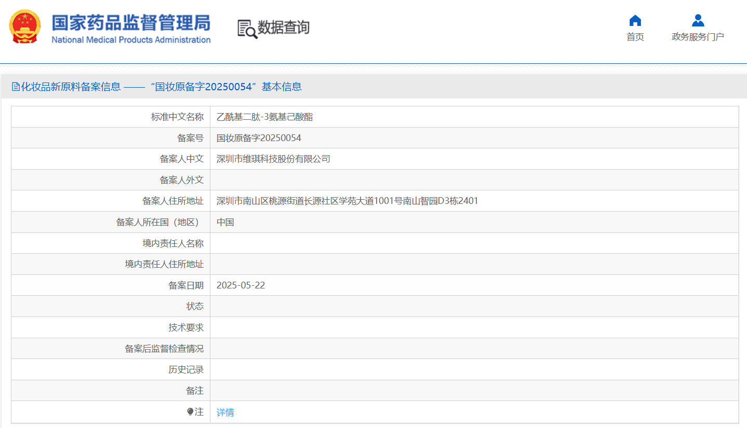This screenshot has height=428, width=747.
Task: Go to 首页 link
Action: click(635, 37)
